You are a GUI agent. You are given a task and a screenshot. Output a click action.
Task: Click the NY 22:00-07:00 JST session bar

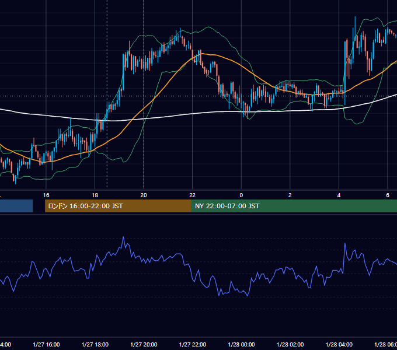tap(294, 206)
